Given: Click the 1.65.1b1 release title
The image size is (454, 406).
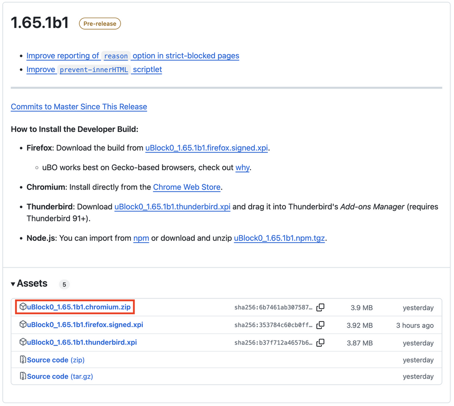Looking at the screenshot, I should click(x=39, y=23).
